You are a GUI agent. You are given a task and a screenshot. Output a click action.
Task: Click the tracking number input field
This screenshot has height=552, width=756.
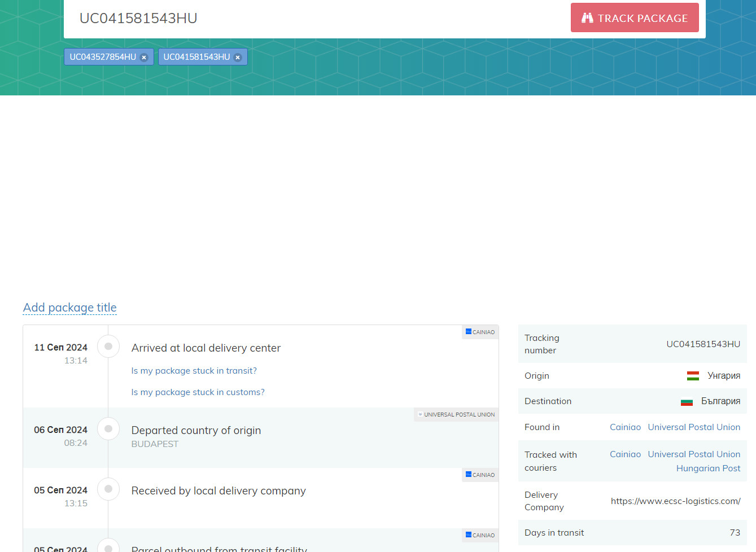[x=316, y=19]
